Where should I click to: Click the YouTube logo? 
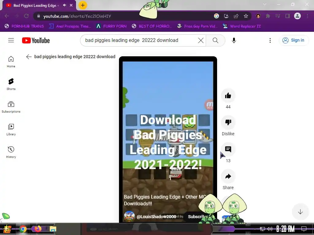[x=36, y=40]
